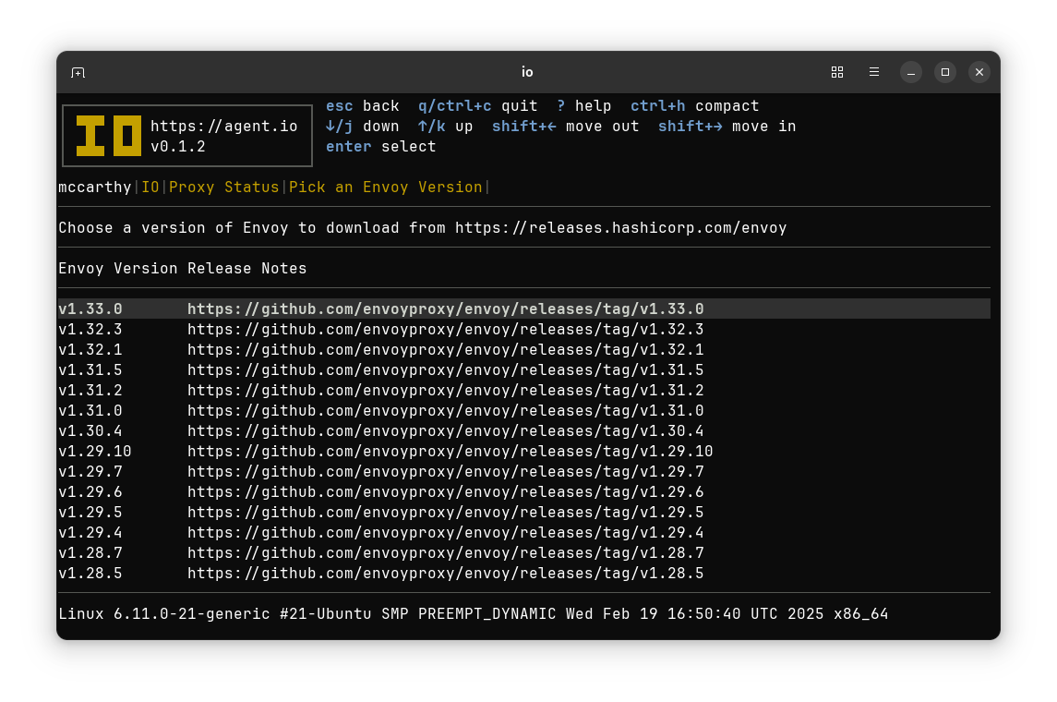Image resolution: width=1057 pixels, height=702 pixels.
Task: Select Envoy version v1.30.4
Action: point(90,431)
